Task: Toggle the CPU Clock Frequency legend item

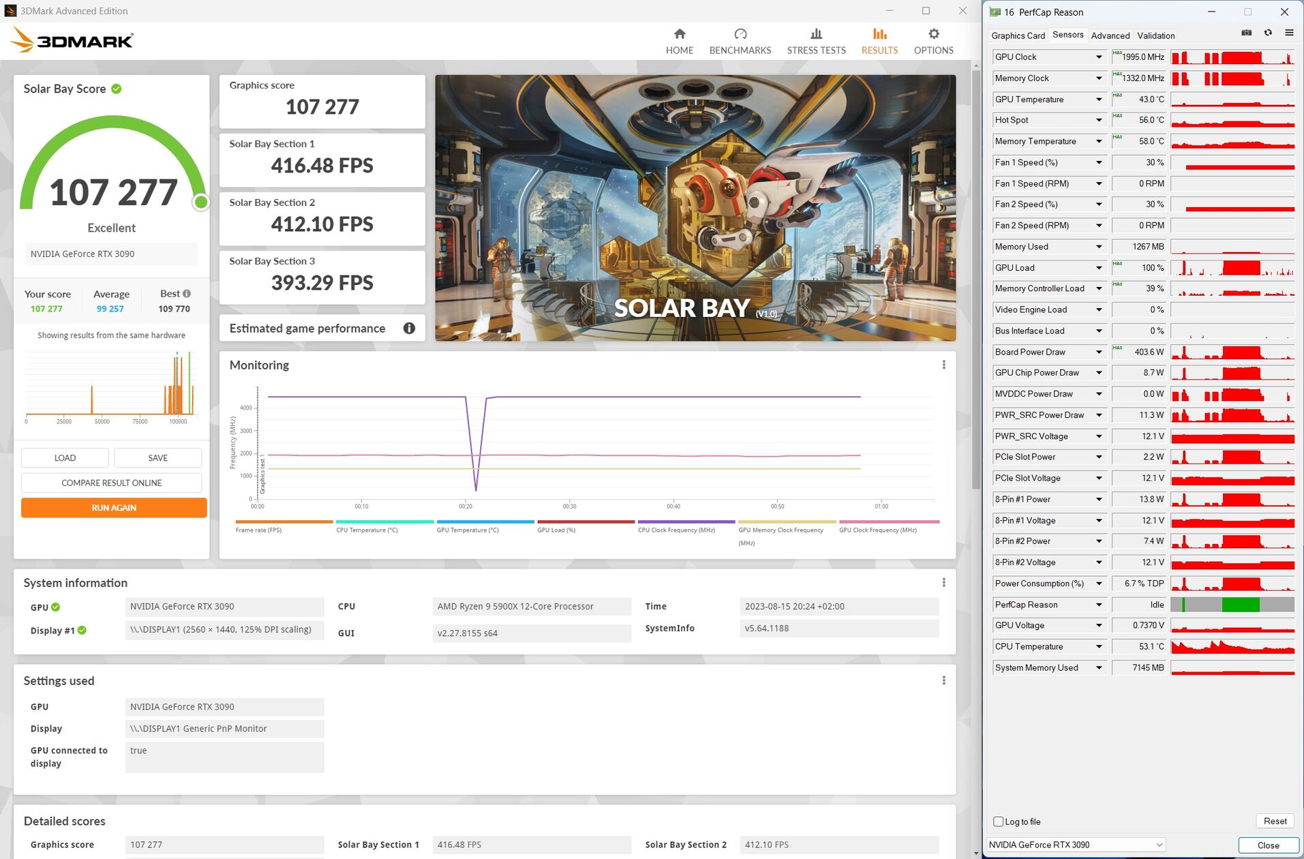Action: (x=686, y=526)
